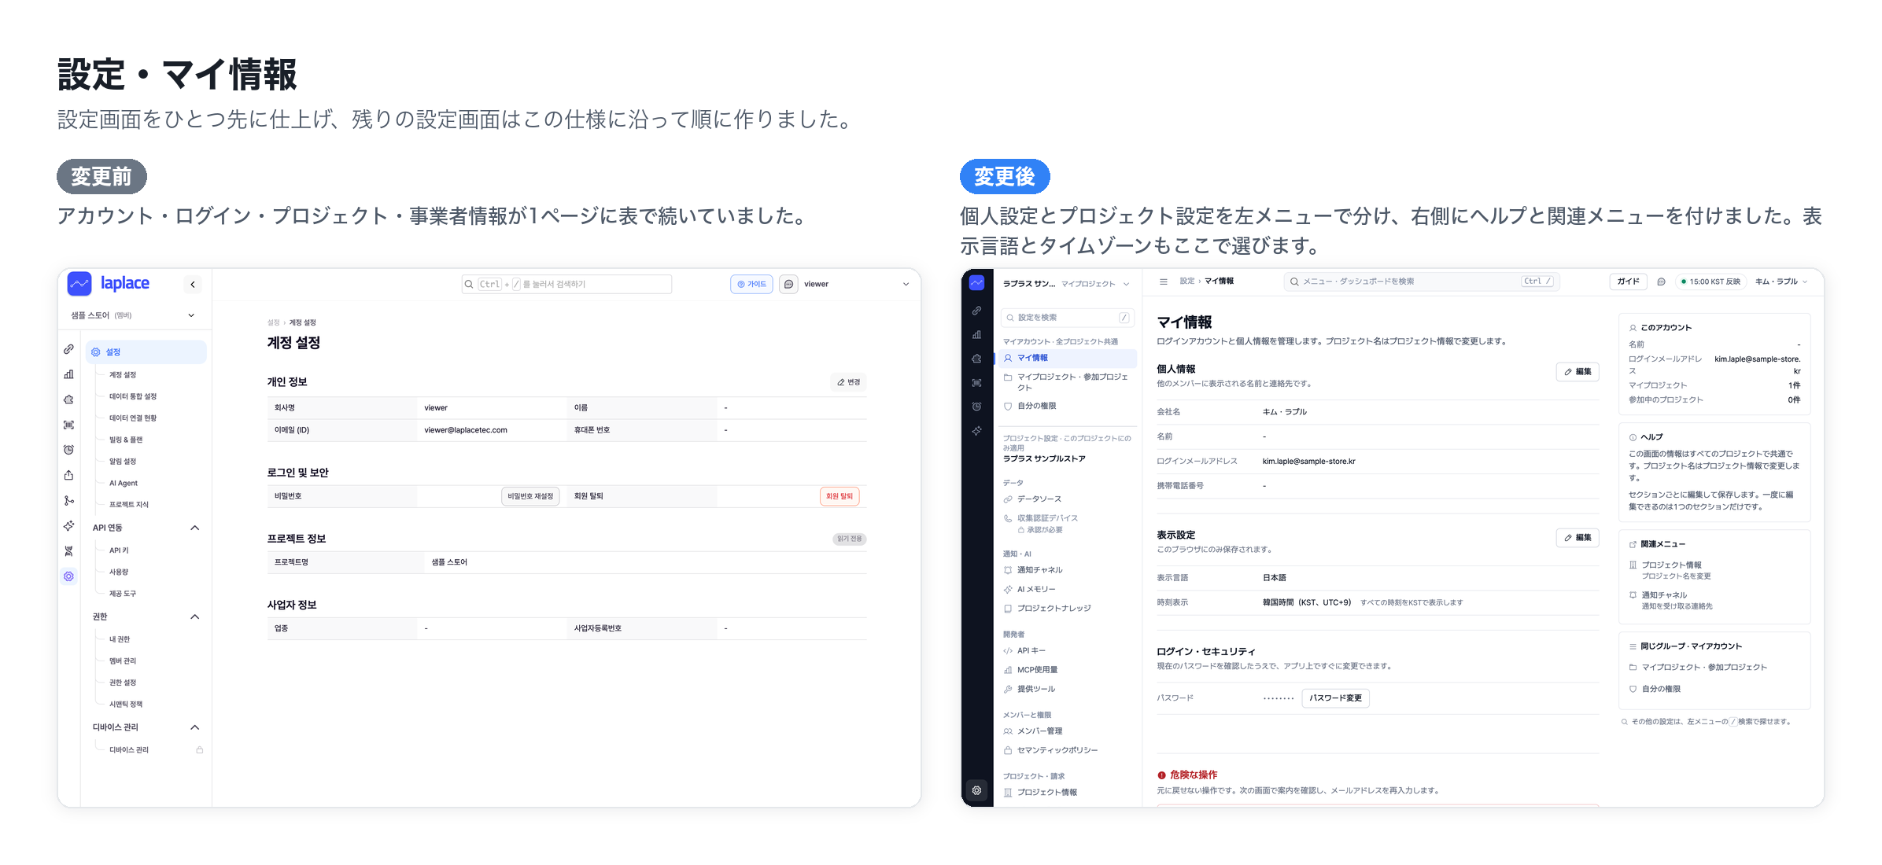Open the settings gear at the dark rail bottom
1882x865 pixels.
977,790
